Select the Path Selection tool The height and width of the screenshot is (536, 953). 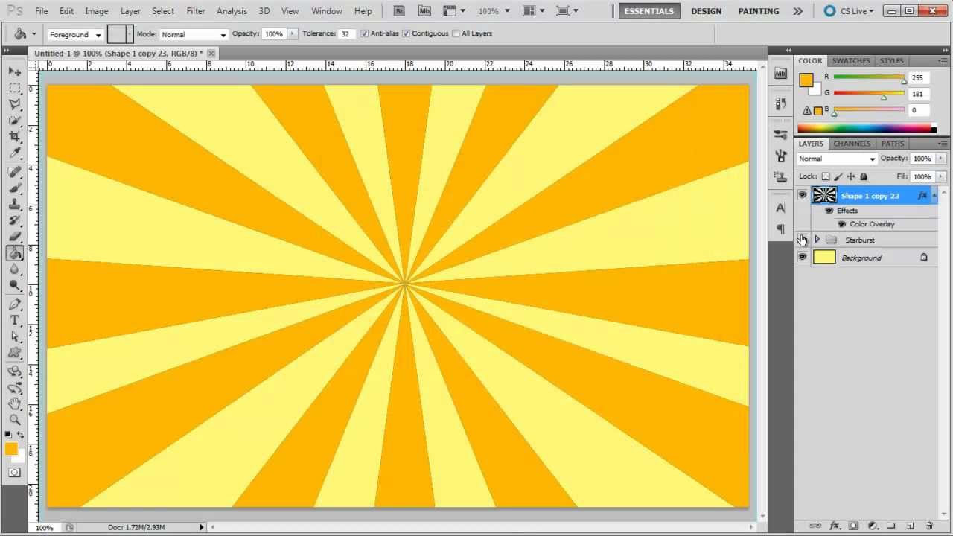pyautogui.click(x=15, y=337)
